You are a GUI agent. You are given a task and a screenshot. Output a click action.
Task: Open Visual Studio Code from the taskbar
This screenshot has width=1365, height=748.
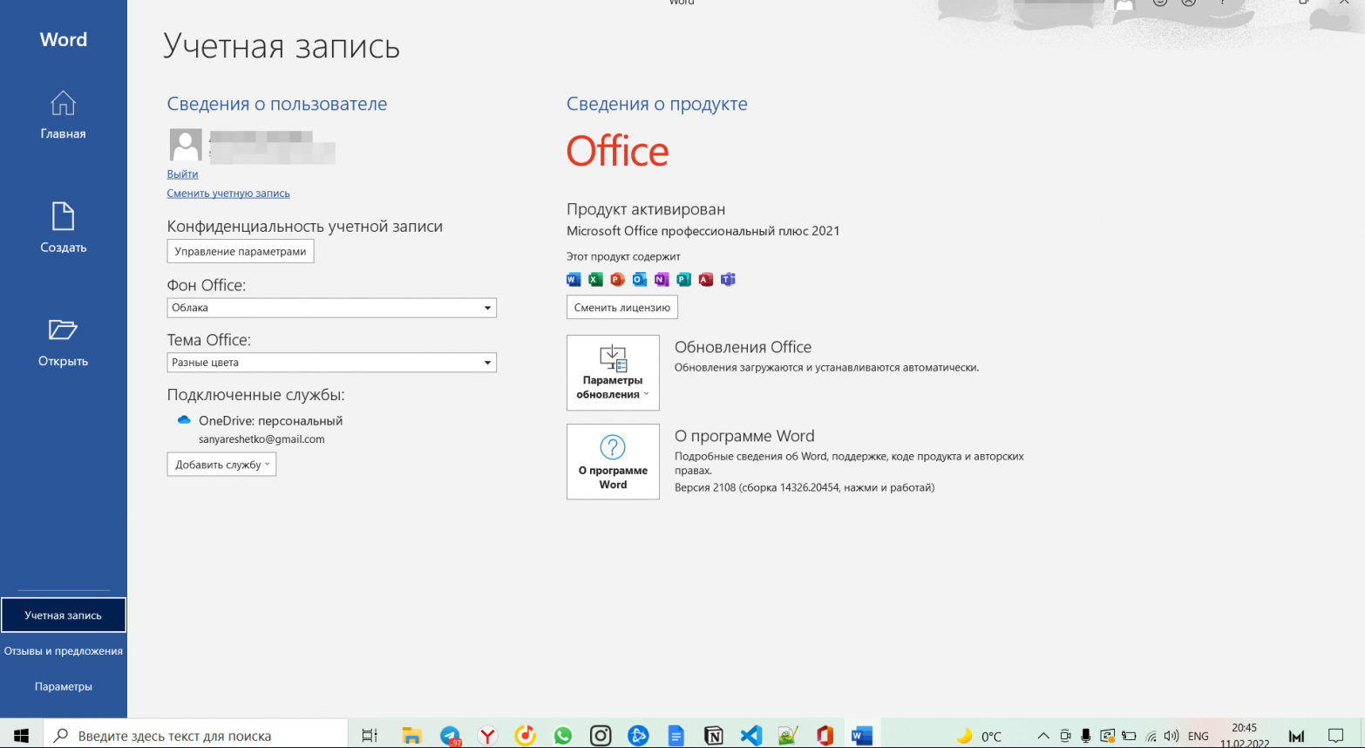750,736
